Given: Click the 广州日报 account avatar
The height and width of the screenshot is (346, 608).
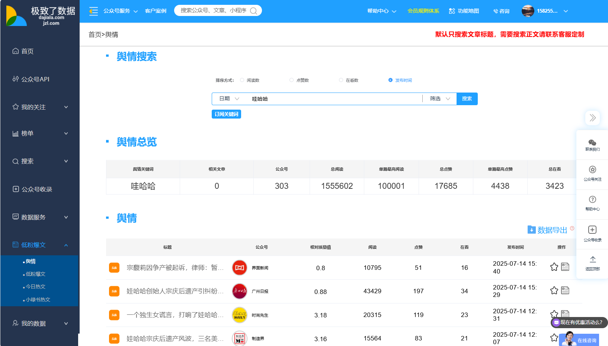Looking at the screenshot, I should 240,291.
